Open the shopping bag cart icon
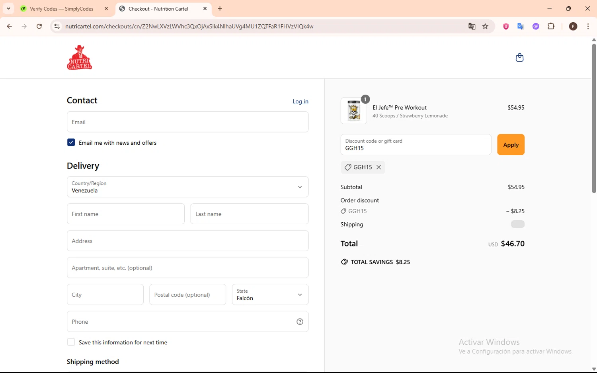Image resolution: width=597 pixels, height=373 pixels. pyautogui.click(x=519, y=58)
